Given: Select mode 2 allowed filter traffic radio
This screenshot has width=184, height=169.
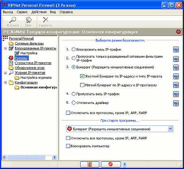Looking at the screenshot, I should click(x=74, y=58).
